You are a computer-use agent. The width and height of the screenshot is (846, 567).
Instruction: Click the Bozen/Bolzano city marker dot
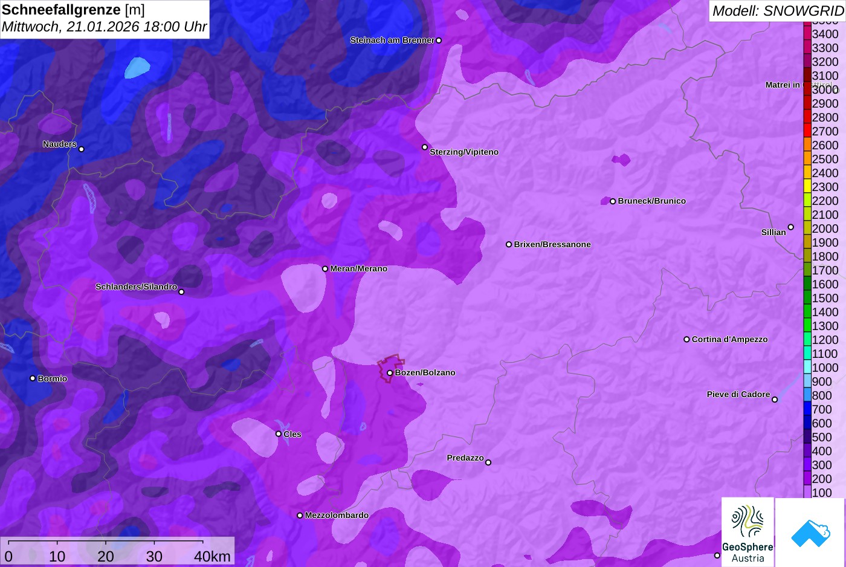(x=390, y=373)
